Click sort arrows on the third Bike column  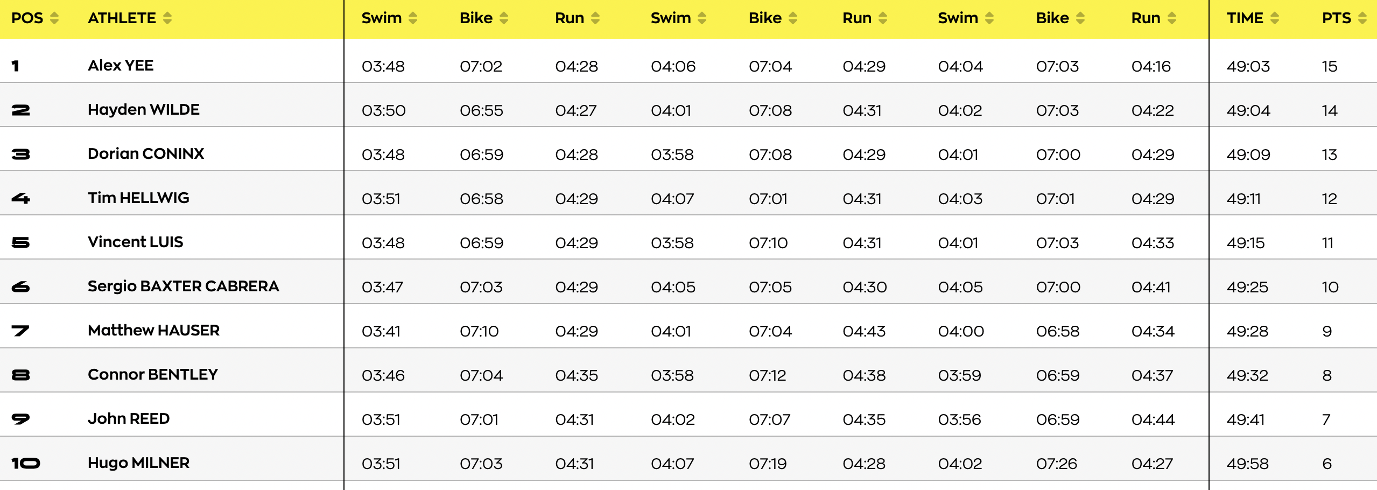tap(1080, 18)
